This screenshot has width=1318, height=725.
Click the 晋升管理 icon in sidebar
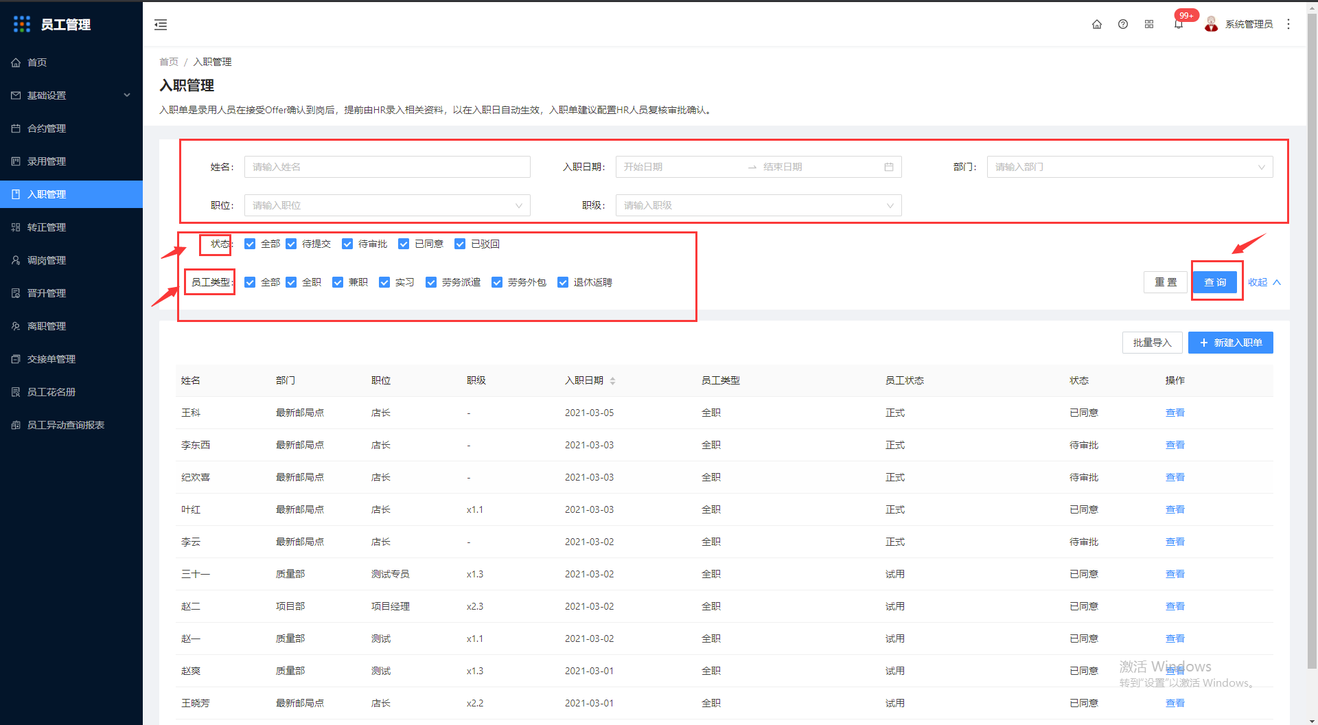[16, 293]
